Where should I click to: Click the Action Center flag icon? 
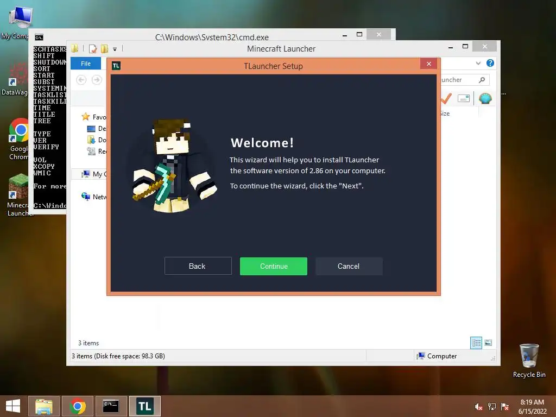[504, 407]
